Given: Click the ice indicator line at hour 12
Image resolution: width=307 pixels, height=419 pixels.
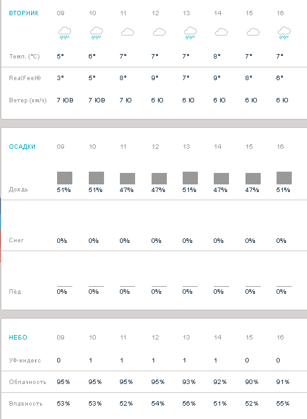Looking at the screenshot, I should pos(159,286).
